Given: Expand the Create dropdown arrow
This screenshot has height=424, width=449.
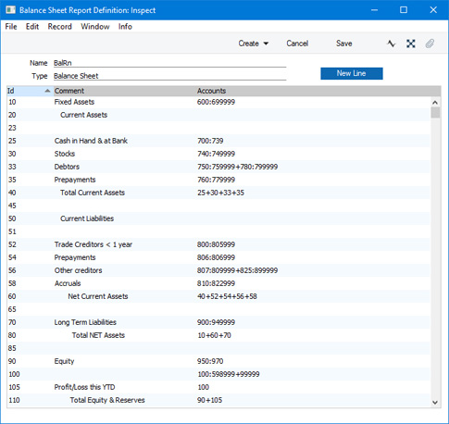Looking at the screenshot, I should (x=266, y=44).
